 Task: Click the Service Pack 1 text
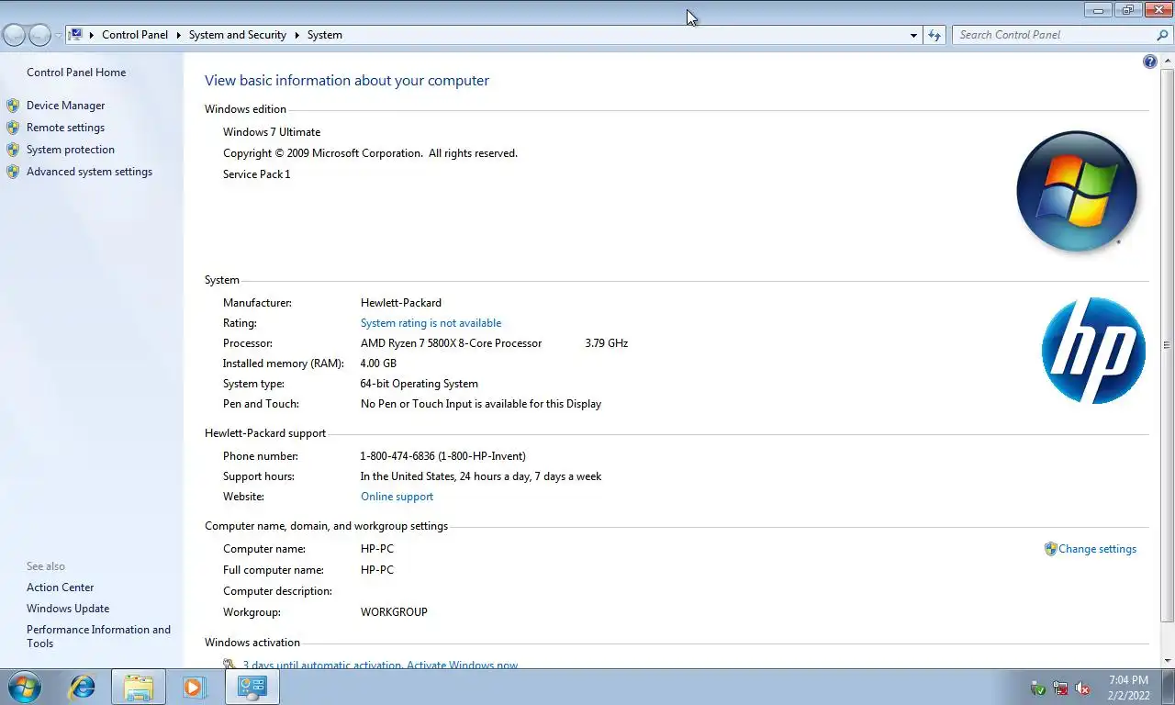(256, 174)
